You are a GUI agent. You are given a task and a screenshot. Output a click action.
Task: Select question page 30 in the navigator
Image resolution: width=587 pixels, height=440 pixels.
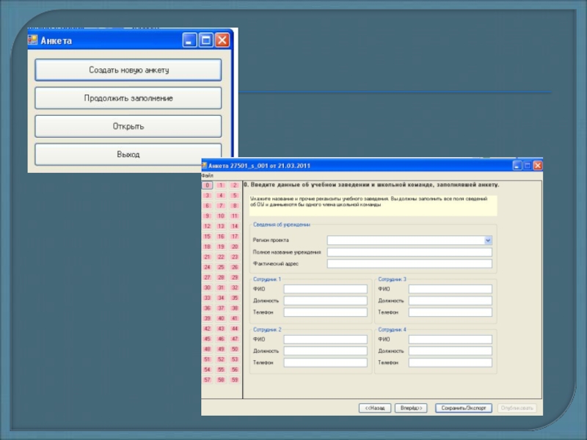(x=208, y=288)
